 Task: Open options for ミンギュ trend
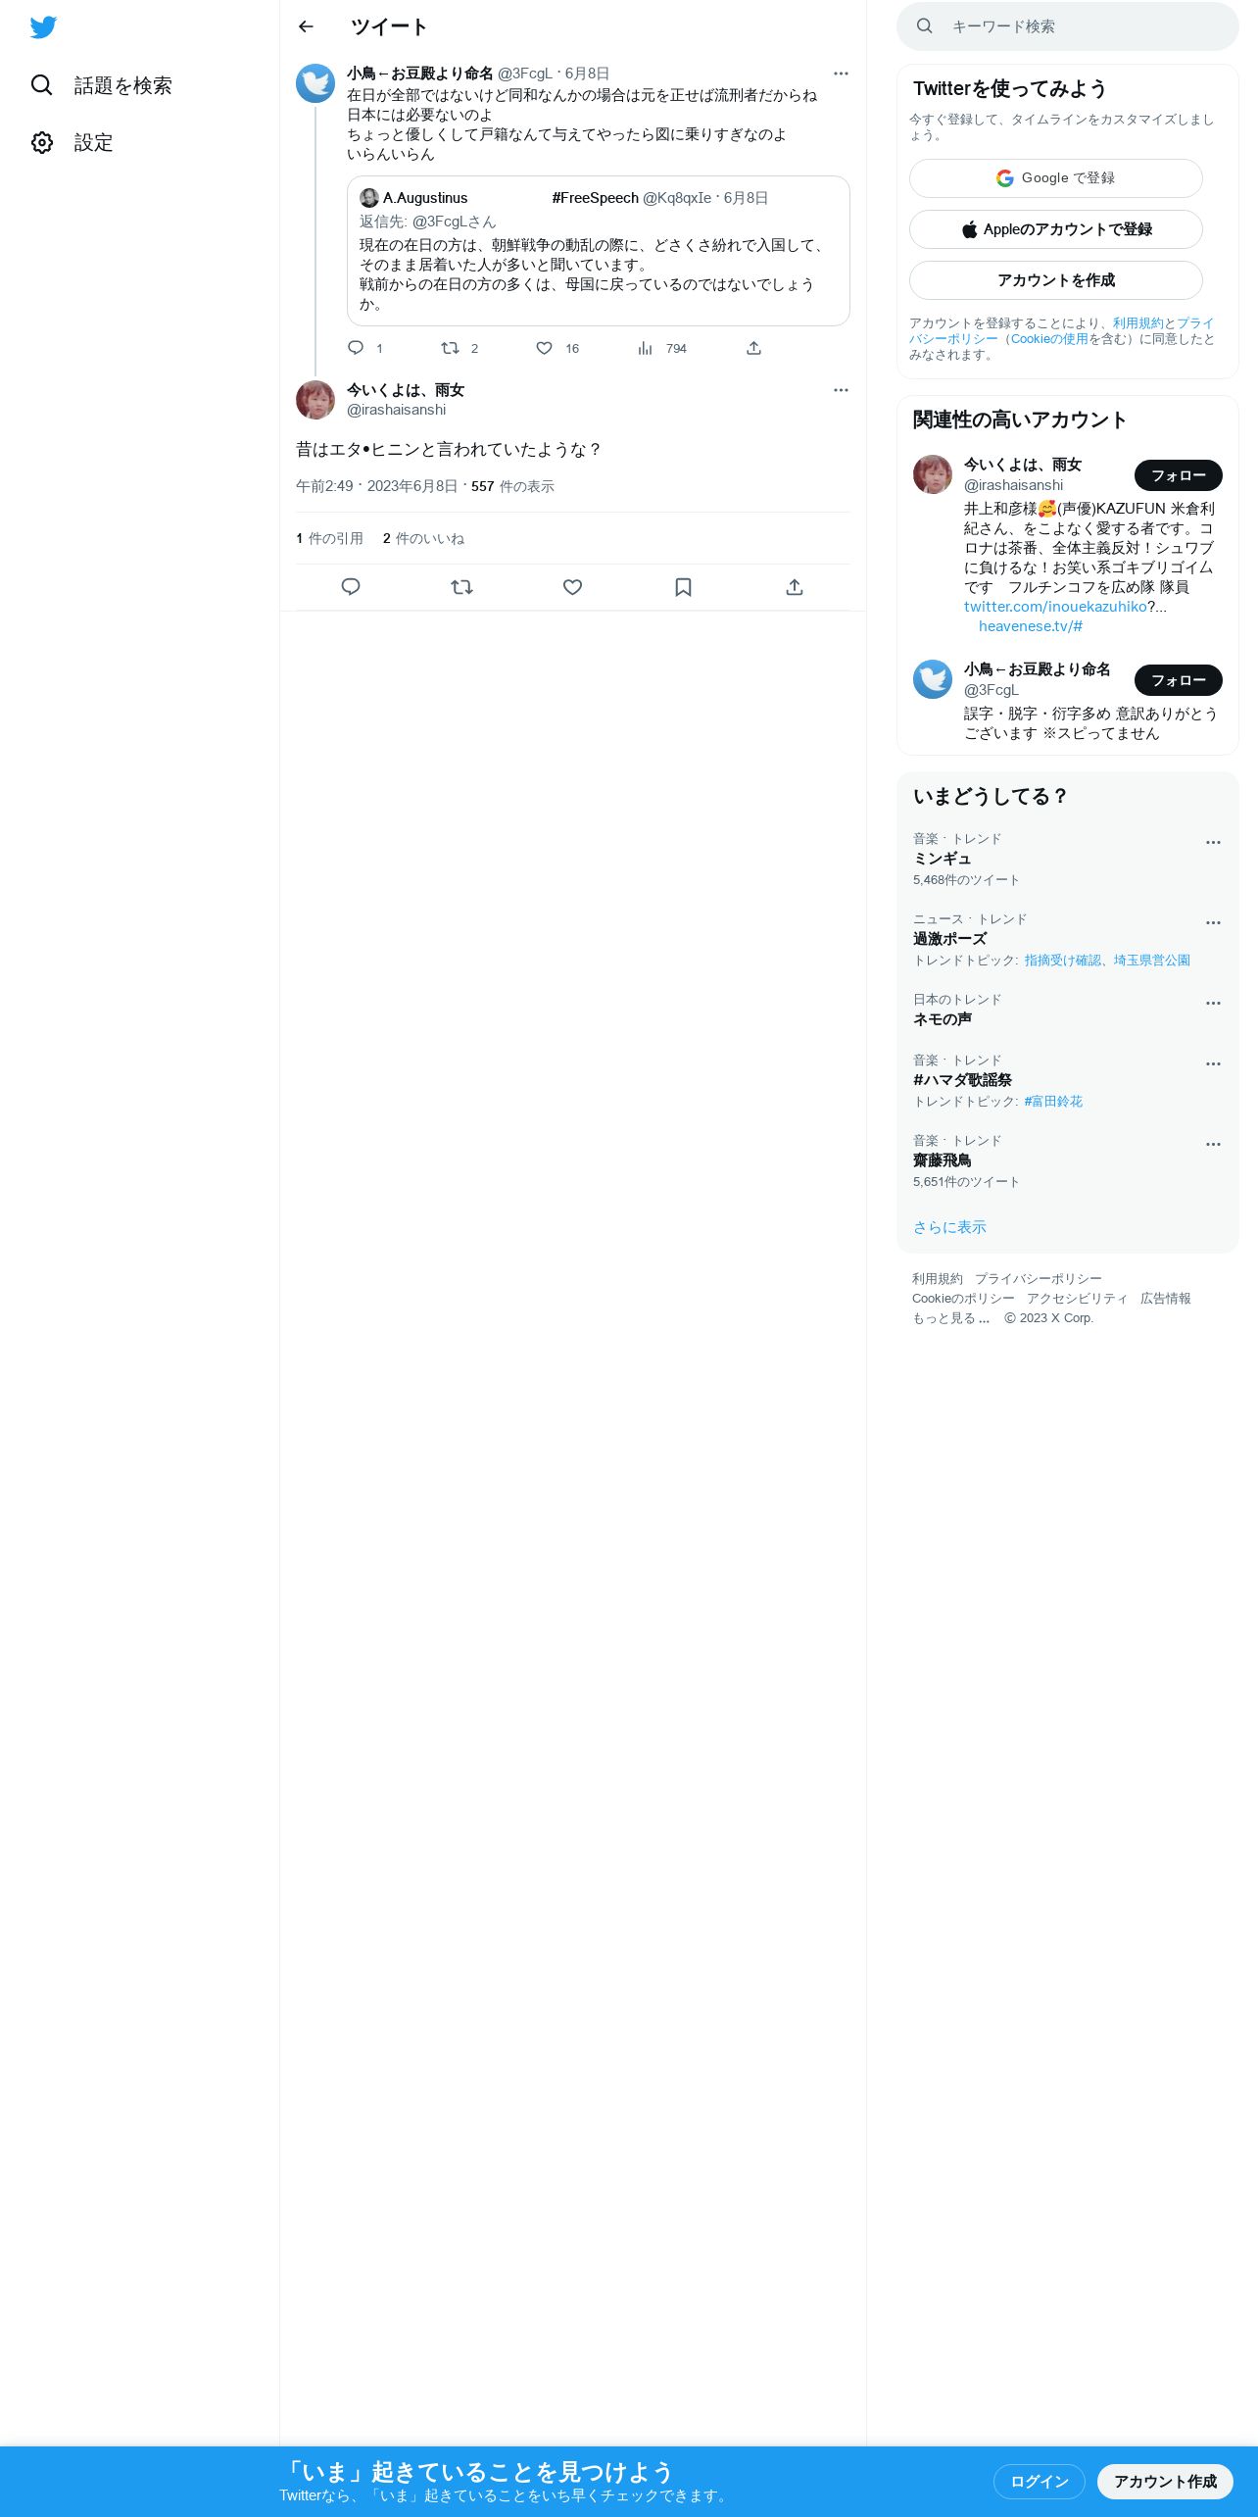point(1213,843)
